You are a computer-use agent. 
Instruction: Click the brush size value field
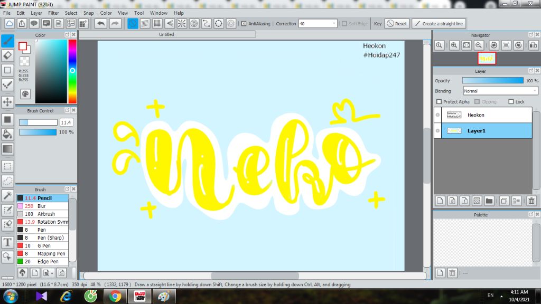tap(67, 122)
